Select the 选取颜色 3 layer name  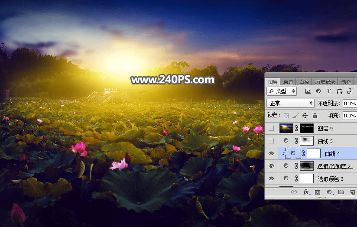pyautogui.click(x=331, y=179)
